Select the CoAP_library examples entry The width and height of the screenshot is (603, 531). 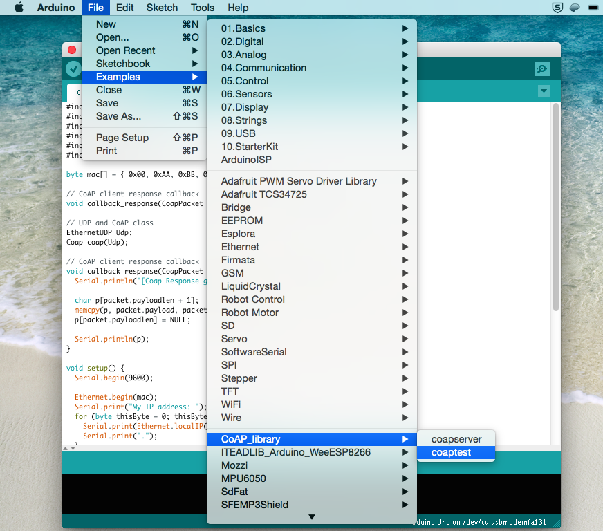(312, 439)
